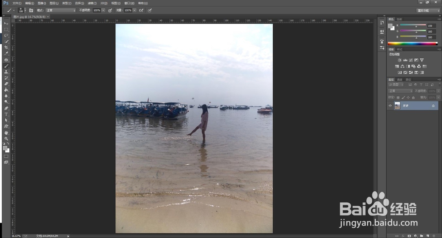Open the 不透明度 opacity slider dropdown
The image size is (442, 238).
[103, 11]
